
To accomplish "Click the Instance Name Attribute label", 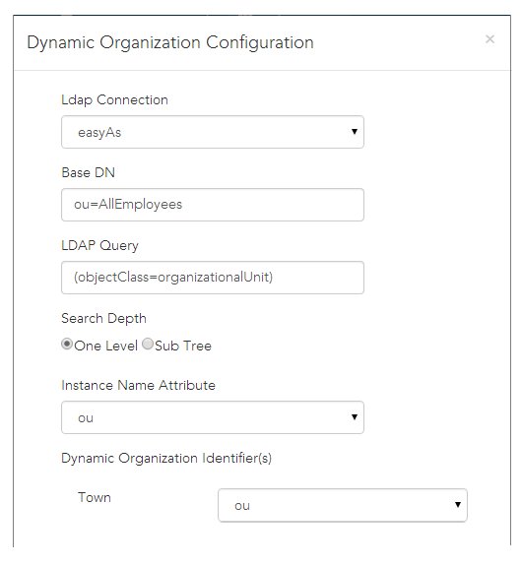I will tap(138, 385).
